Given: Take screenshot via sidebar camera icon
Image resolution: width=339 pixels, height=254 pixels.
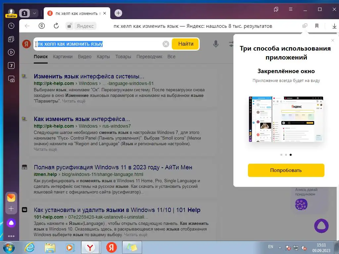Looking at the screenshot, I should tap(11, 79).
